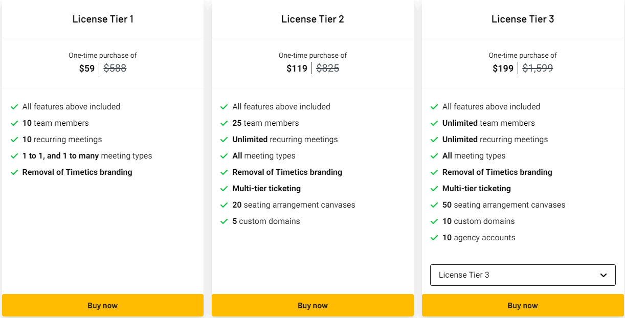The image size is (625, 318).
Task: Click Buy now under License Tier 2
Action: (x=312, y=305)
